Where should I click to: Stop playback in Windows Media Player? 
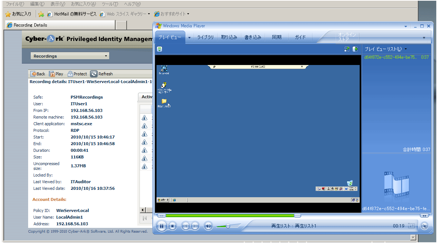click(x=172, y=226)
